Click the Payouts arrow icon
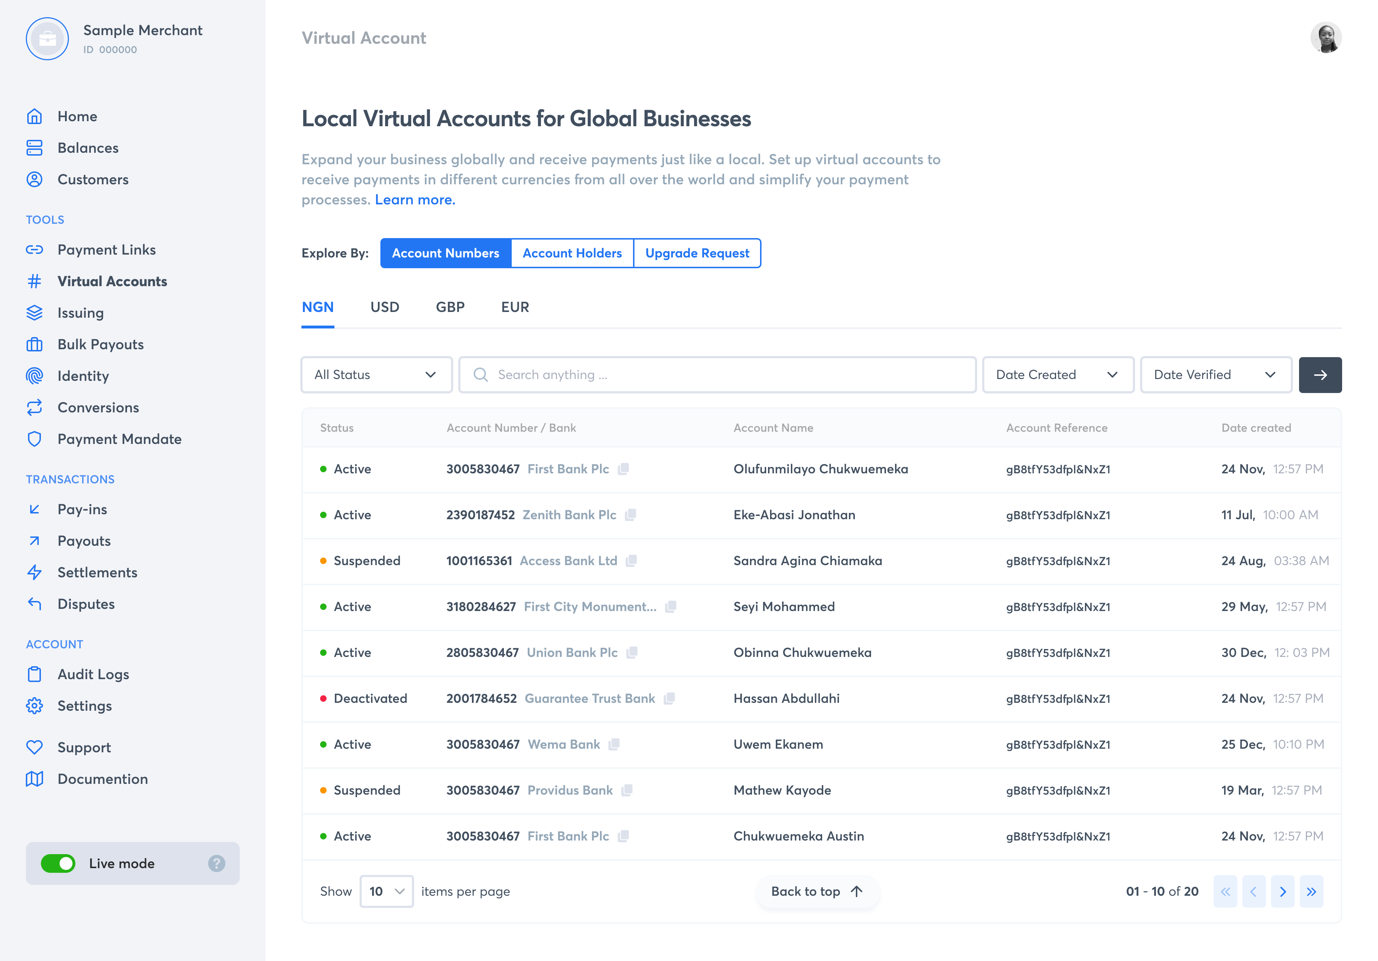The image size is (1378, 961). (x=34, y=541)
